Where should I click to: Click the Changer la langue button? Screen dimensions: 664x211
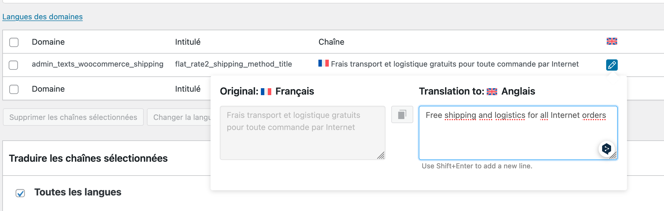[x=179, y=117]
